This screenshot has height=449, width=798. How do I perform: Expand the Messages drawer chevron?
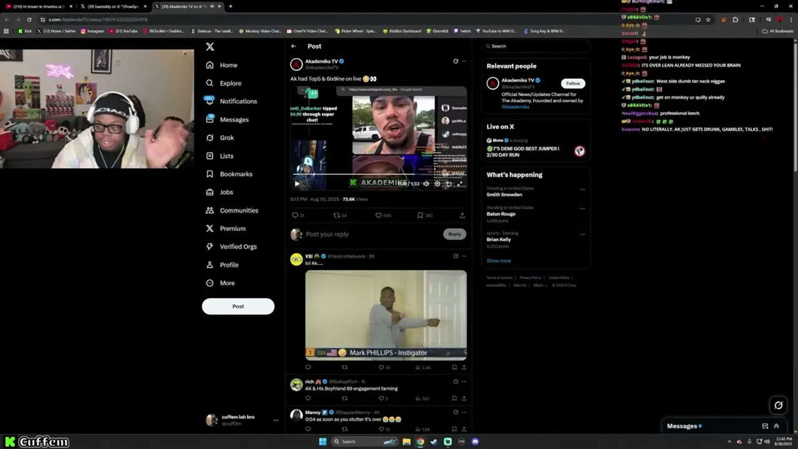776,426
